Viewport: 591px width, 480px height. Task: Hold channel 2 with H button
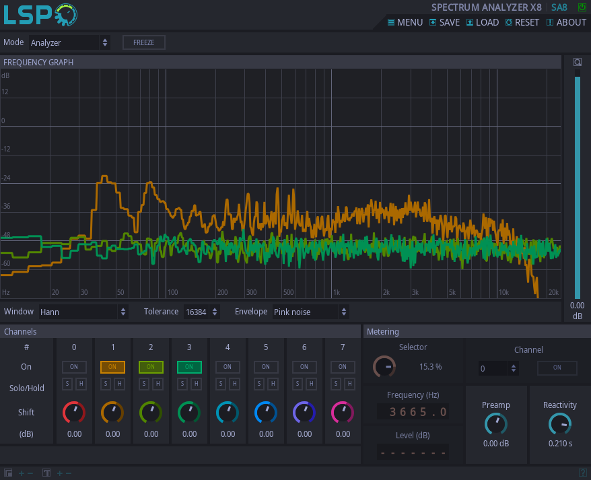[158, 384]
